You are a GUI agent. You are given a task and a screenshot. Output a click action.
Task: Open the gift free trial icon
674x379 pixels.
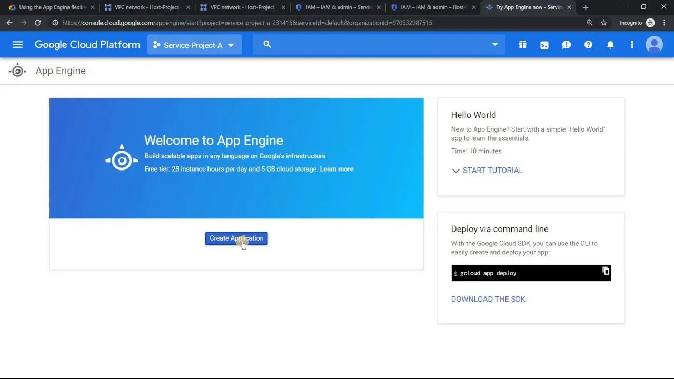[522, 45]
